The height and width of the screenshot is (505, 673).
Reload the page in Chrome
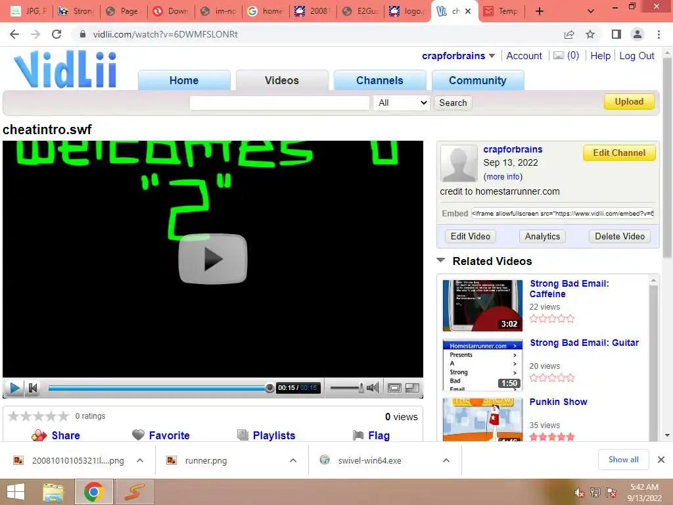click(57, 34)
